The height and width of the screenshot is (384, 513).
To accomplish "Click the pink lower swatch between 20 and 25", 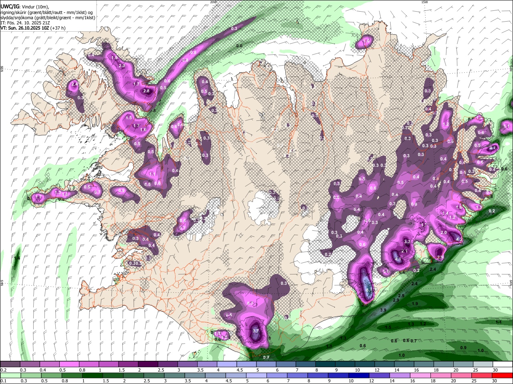I will click(x=462, y=376).
